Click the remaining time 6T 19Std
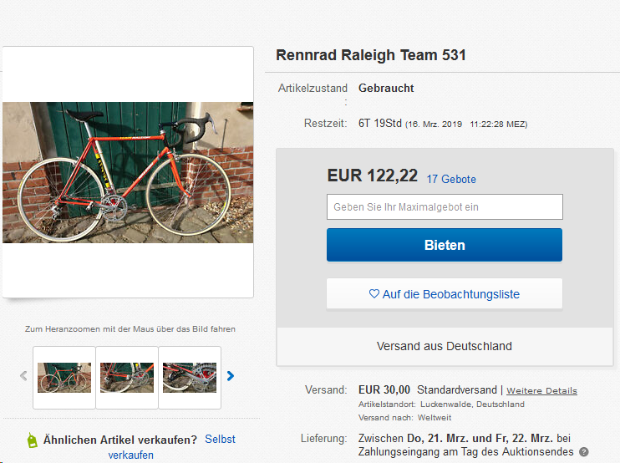The height and width of the screenshot is (463, 620). tap(380, 124)
